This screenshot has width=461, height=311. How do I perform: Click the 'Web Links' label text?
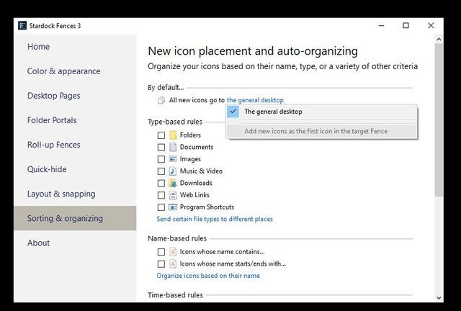pos(194,195)
